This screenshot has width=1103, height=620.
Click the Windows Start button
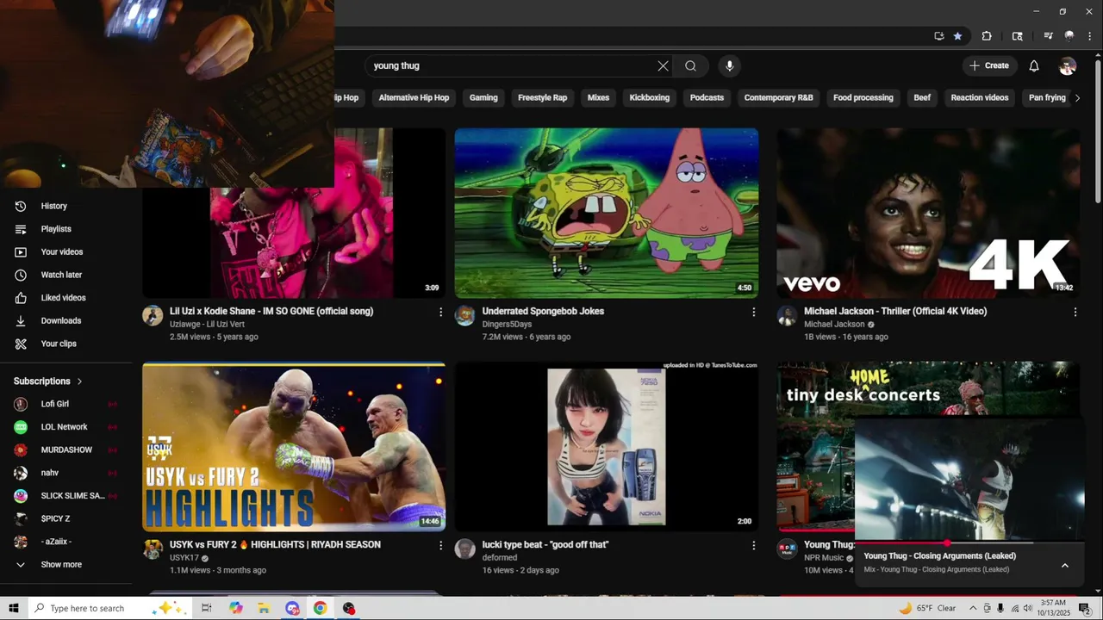tap(14, 608)
